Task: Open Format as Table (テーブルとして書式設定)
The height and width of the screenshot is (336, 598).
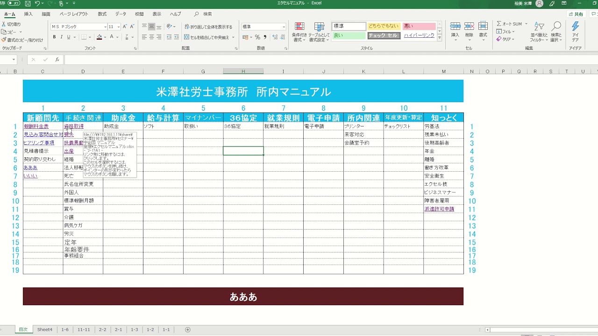Action: click(x=319, y=32)
